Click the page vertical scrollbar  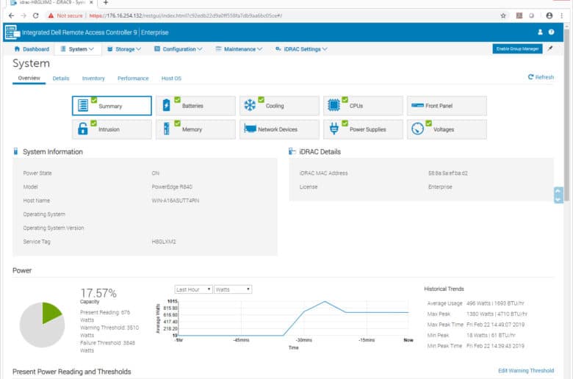567,114
